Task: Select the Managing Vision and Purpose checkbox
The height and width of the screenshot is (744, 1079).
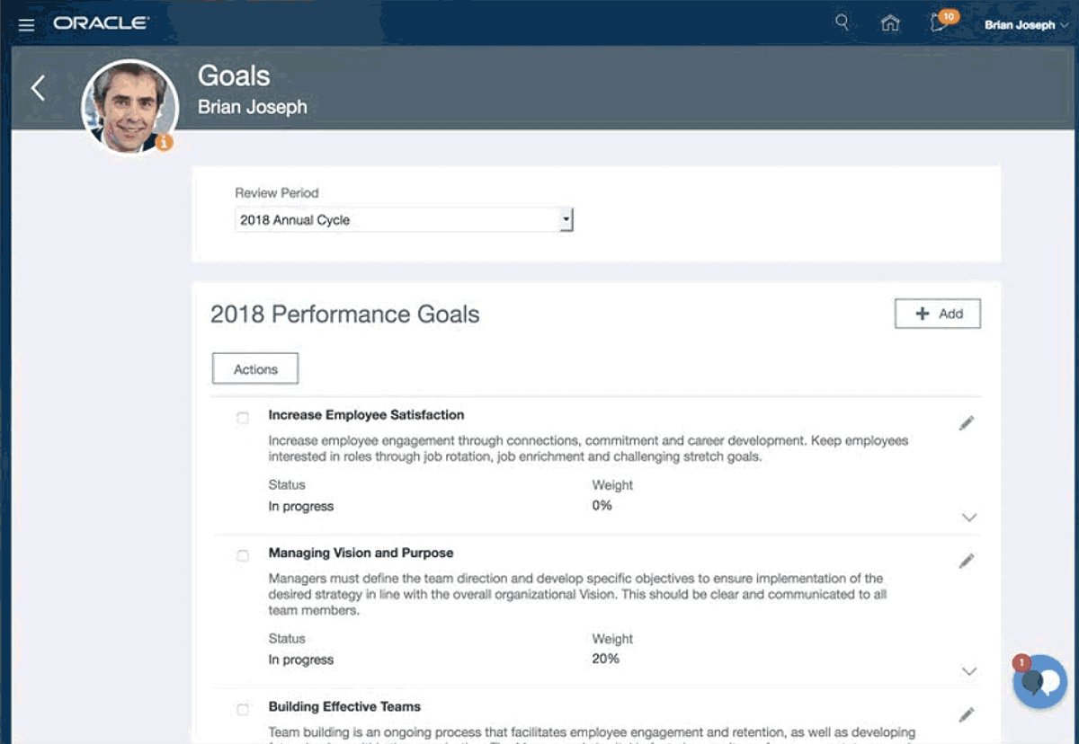Action: coord(243,555)
